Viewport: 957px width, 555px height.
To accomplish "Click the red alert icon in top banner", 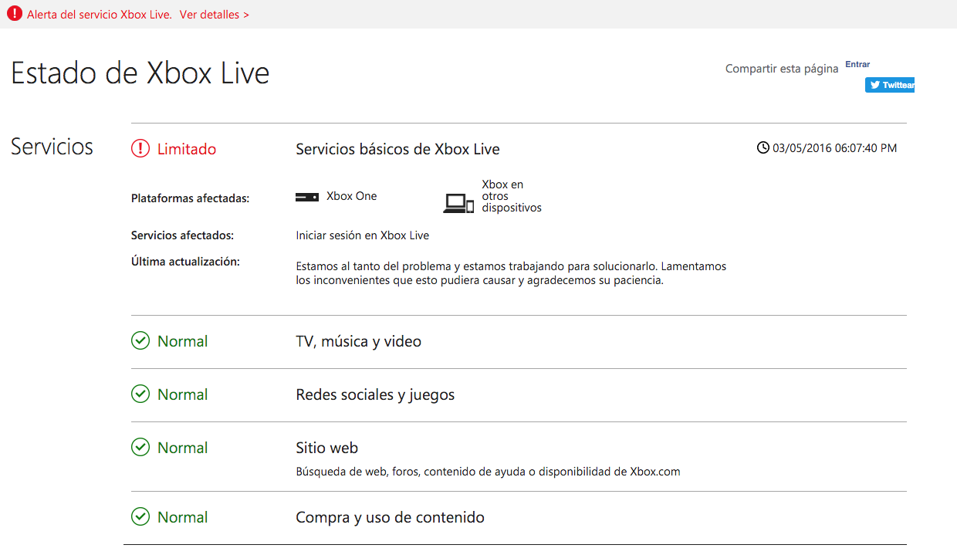I will 14,14.
